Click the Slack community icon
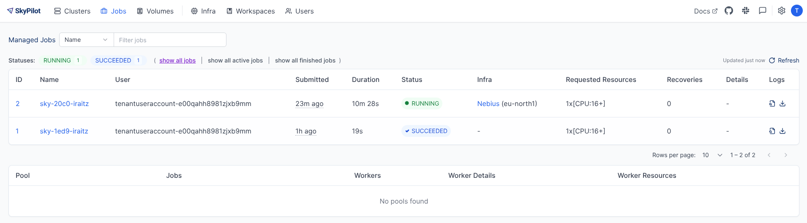The image size is (807, 223). point(746,11)
